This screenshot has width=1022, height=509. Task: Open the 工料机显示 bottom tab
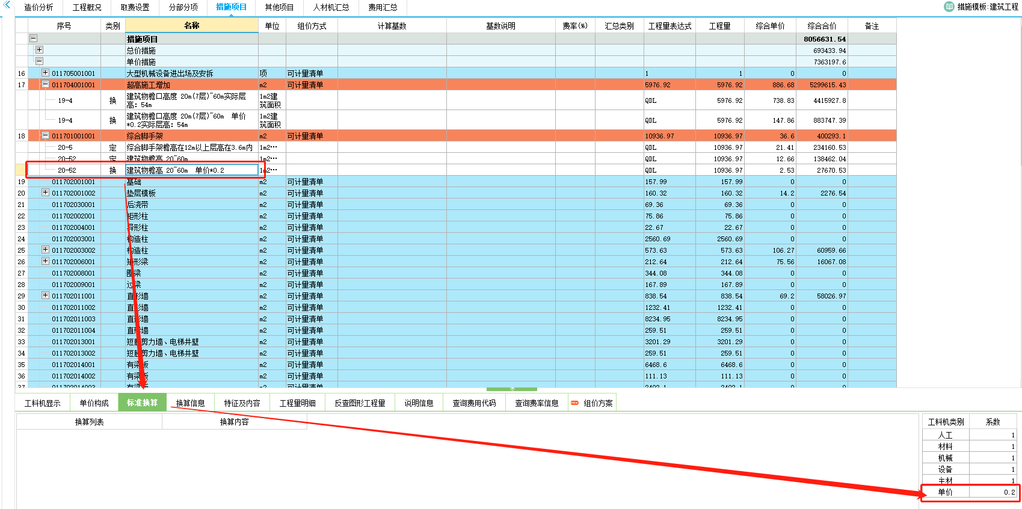pos(42,403)
